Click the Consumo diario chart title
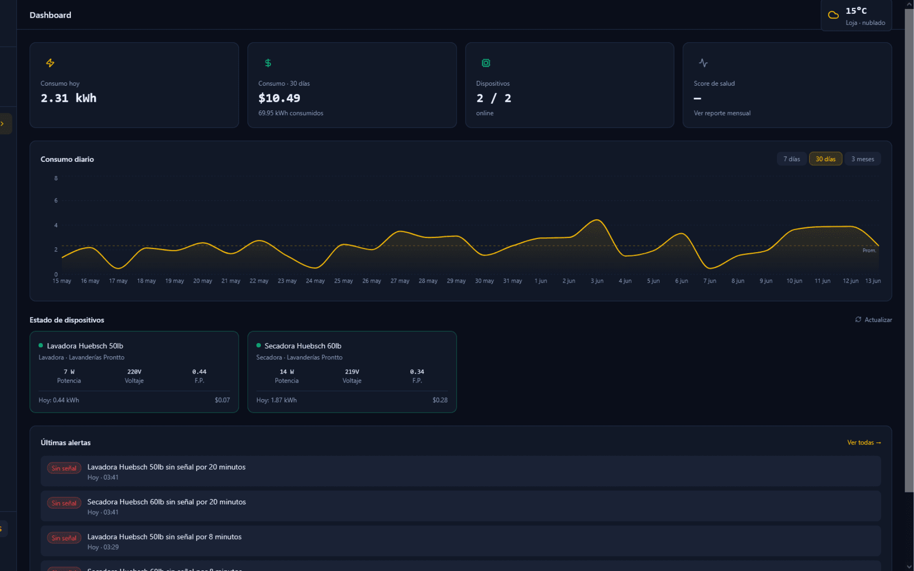This screenshot has width=914, height=571. click(x=67, y=159)
